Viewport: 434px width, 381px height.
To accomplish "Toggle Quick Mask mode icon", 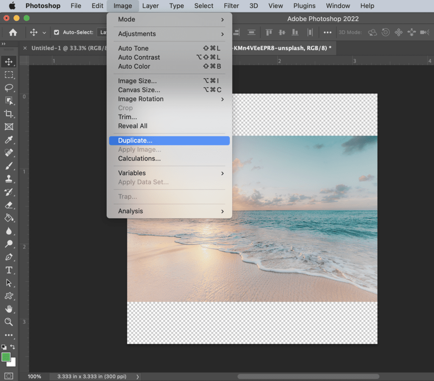I will [x=8, y=376].
